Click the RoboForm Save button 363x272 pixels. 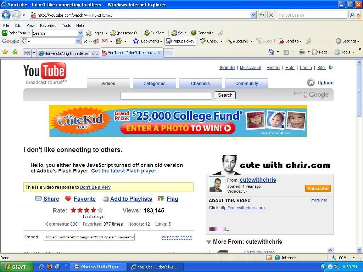pyautogui.click(x=179, y=33)
